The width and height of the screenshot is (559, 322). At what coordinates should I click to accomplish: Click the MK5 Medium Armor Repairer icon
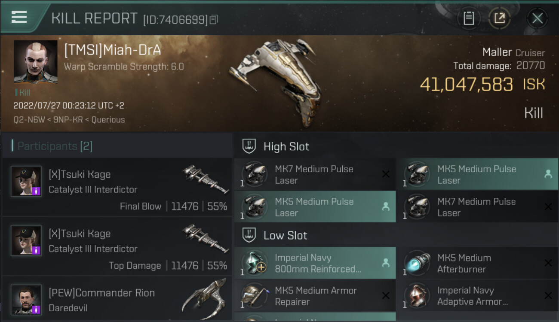click(x=255, y=296)
